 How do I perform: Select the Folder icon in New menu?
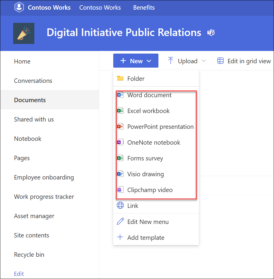[x=120, y=78]
